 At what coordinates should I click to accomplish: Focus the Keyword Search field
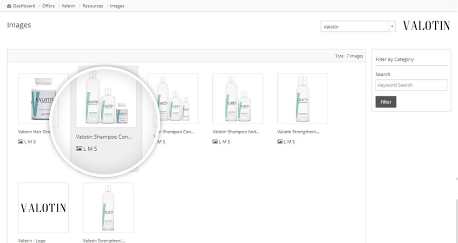(x=411, y=85)
